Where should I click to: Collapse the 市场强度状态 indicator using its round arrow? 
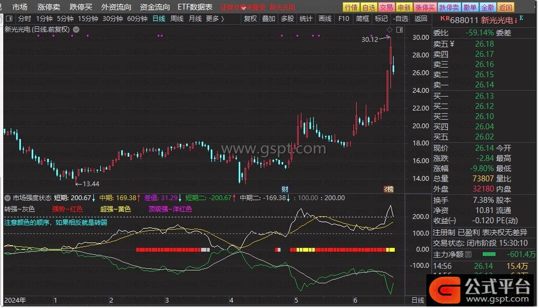pyautogui.click(x=7, y=198)
